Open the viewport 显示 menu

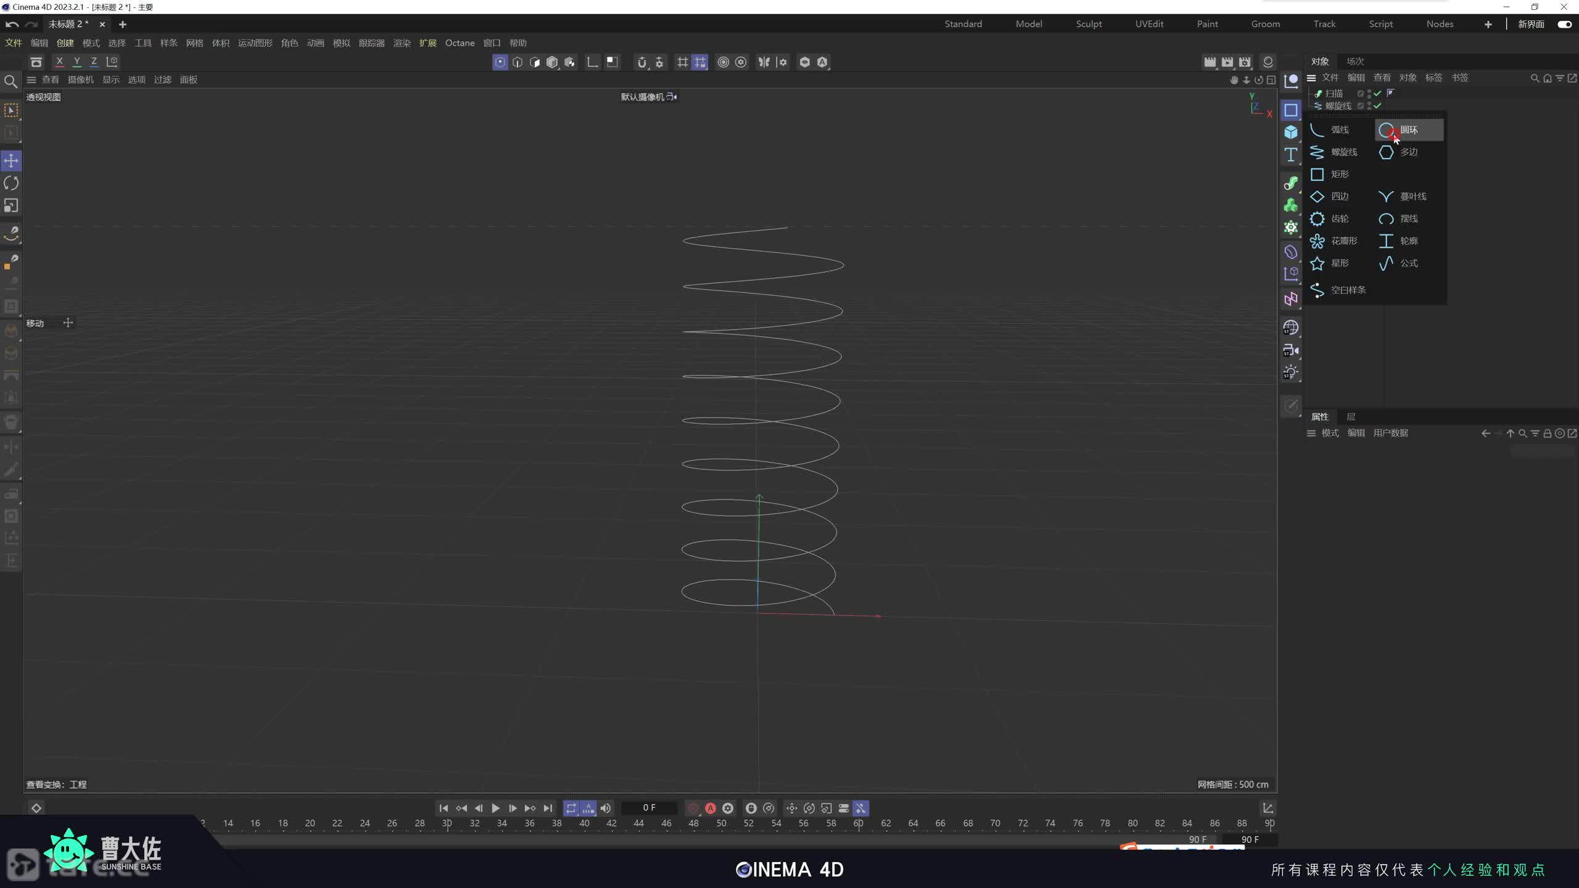coord(111,80)
